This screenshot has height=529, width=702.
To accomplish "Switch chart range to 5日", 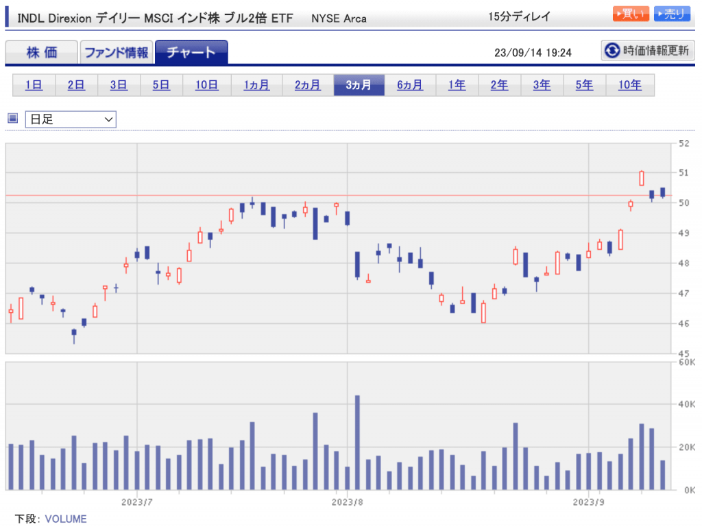I will point(161,85).
